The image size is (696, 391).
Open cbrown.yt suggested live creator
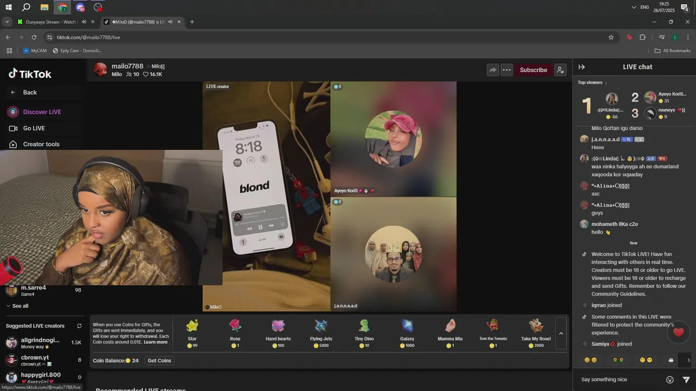point(43,360)
